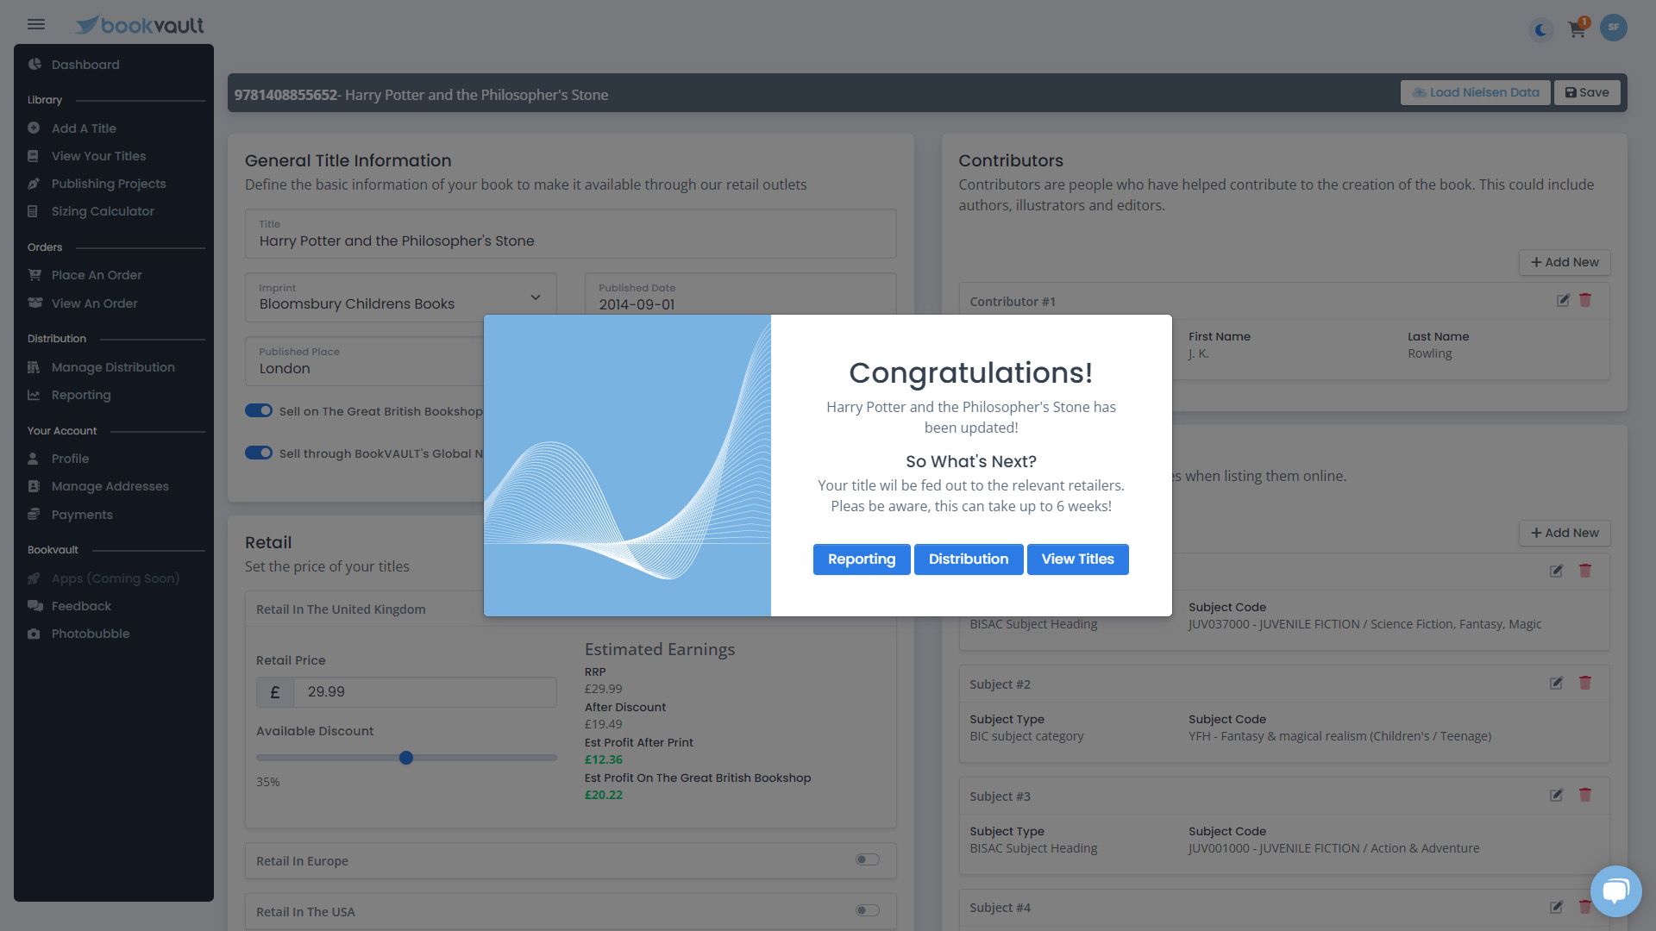Click the bookvault logo

click(140, 25)
